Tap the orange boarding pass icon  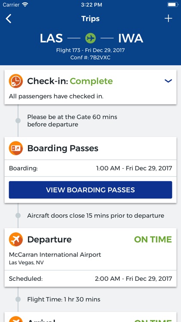pyautogui.click(x=16, y=148)
